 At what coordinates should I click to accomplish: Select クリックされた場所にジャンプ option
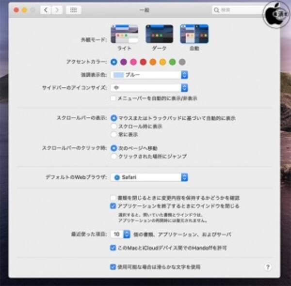pyautogui.click(x=114, y=157)
